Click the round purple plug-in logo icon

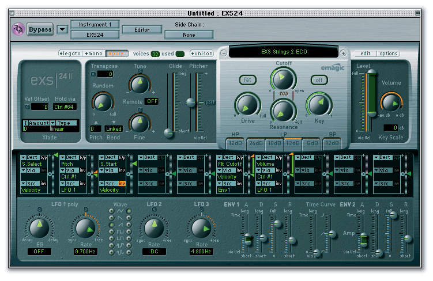[18, 29]
